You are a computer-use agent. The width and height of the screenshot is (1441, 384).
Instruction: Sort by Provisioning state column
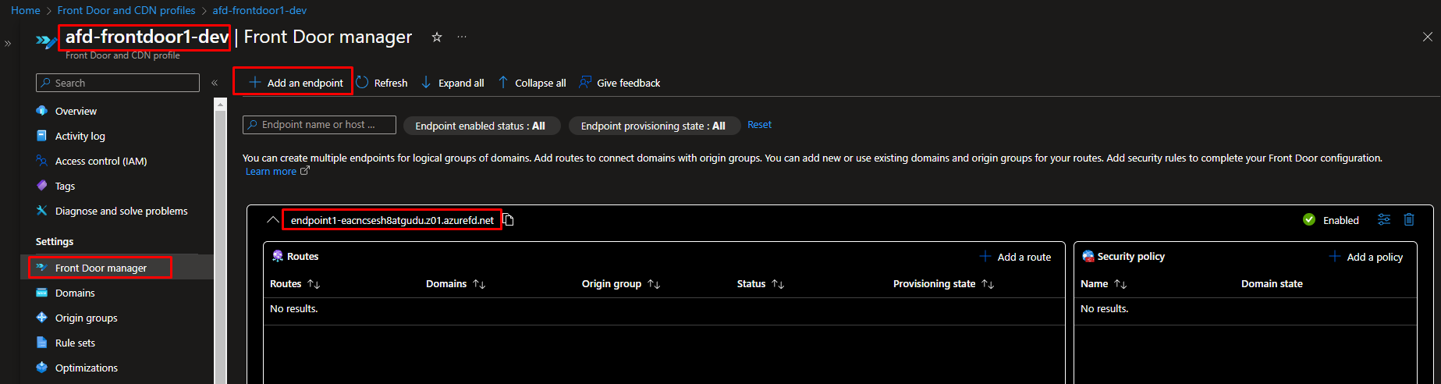(944, 284)
